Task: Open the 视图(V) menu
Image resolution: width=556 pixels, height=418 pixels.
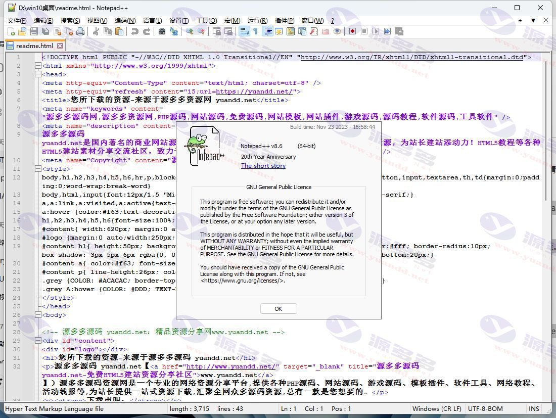Action: 97,21
